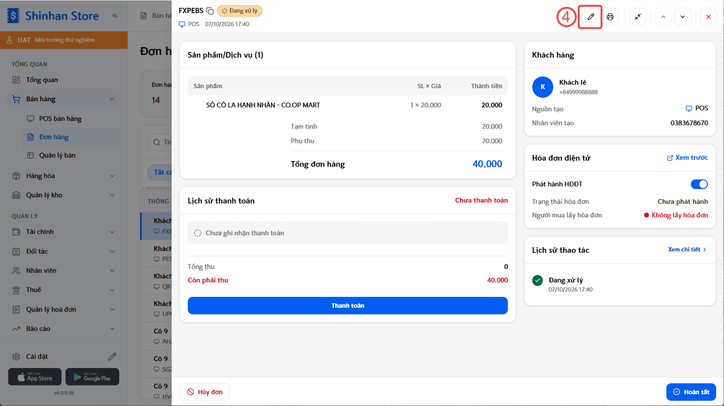Open the Google Play download badge
The height and width of the screenshot is (406, 724).
pos(92,377)
